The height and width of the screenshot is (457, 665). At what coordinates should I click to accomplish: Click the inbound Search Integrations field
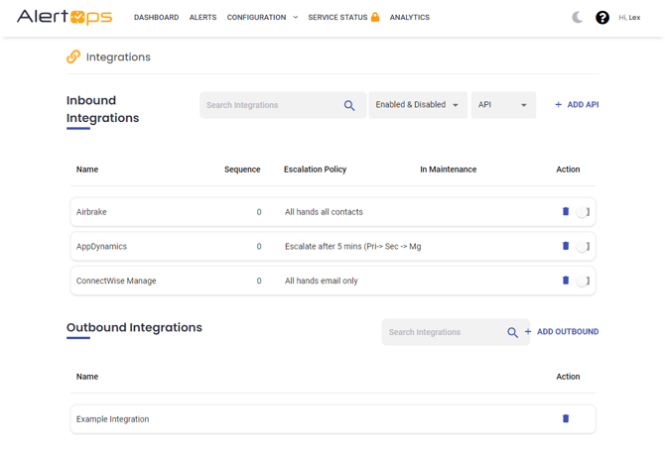(270, 105)
